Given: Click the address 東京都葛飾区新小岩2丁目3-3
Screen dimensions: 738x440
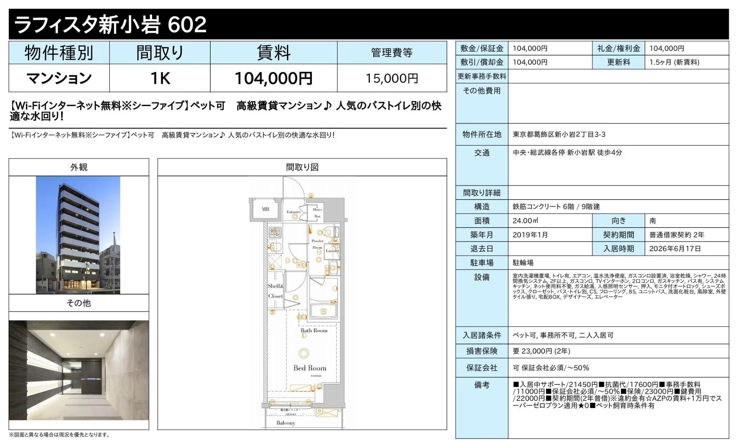Looking at the screenshot, I should (559, 134).
